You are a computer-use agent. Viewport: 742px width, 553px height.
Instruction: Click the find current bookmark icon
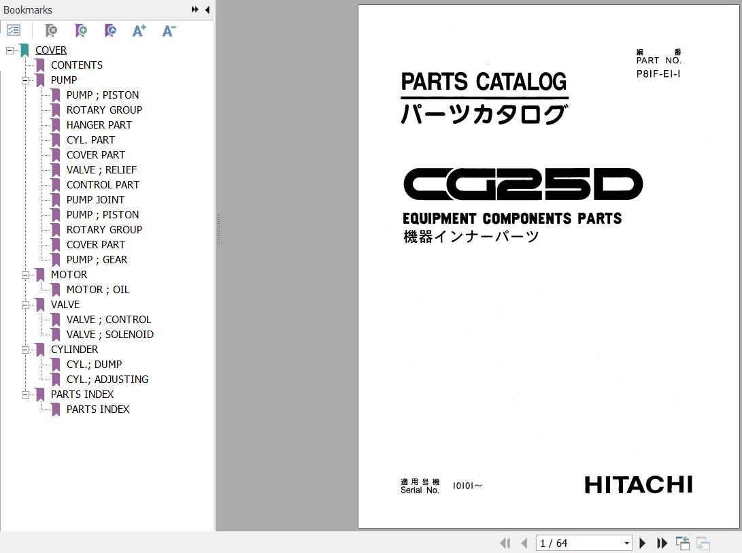(x=110, y=31)
